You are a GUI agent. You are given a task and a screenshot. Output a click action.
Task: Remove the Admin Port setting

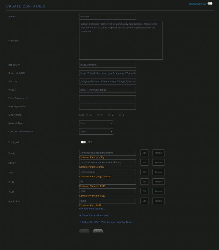coord(159,201)
